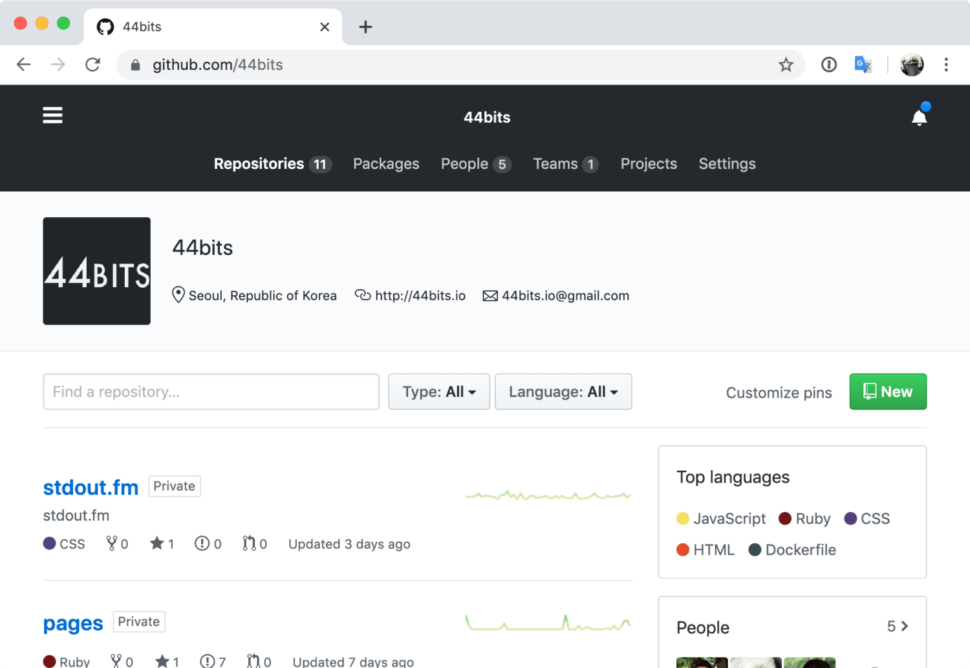The image size is (970, 668).
Task: Open the stdout.fm repository link
Action: (91, 488)
